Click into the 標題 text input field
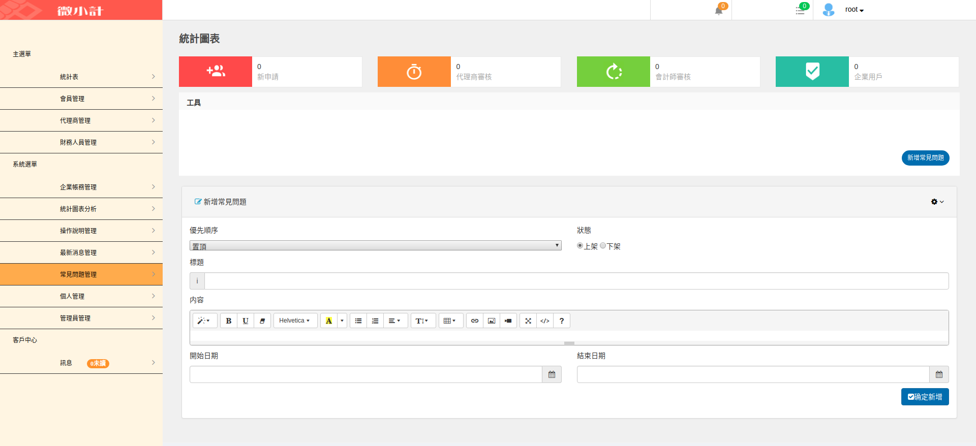The width and height of the screenshot is (976, 446). pyautogui.click(x=576, y=281)
